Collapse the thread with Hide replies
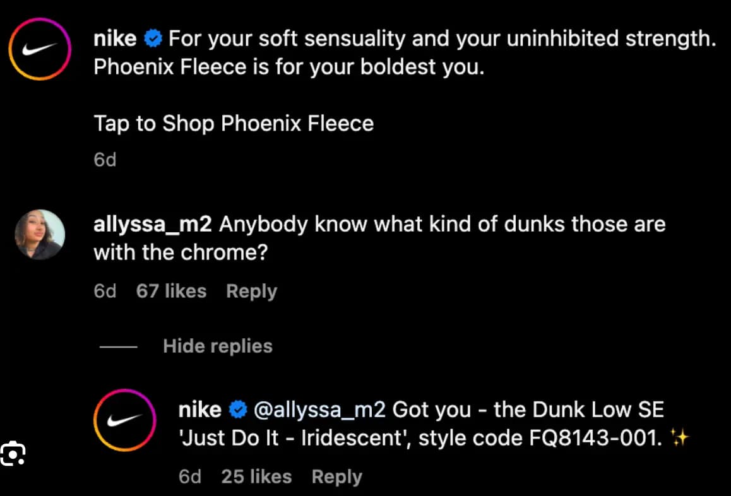Viewport: 731px width, 496px height. point(218,346)
